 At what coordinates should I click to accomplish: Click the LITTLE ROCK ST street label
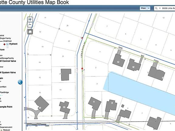83,49
